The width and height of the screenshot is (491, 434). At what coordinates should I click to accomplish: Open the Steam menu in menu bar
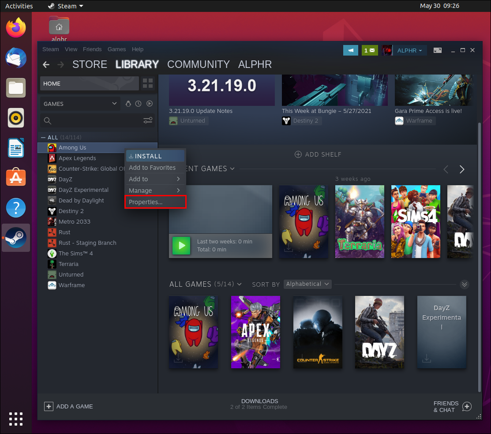pyautogui.click(x=50, y=49)
